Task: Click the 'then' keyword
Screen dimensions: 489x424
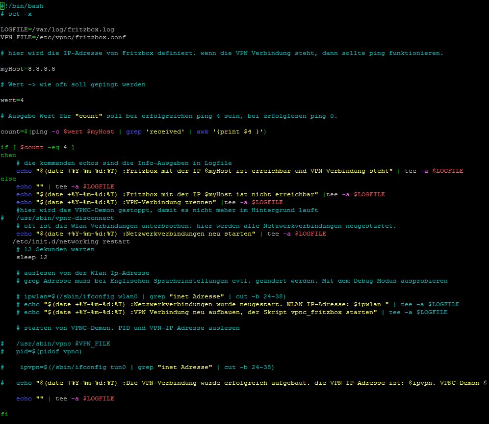Action: point(8,155)
